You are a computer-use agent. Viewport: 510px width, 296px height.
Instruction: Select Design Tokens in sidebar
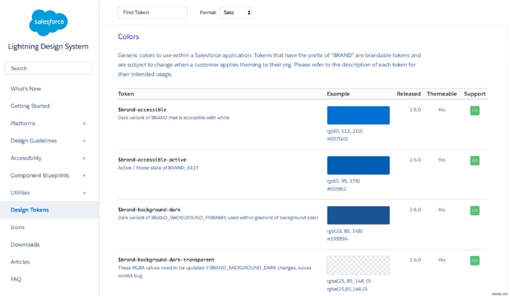click(x=29, y=209)
